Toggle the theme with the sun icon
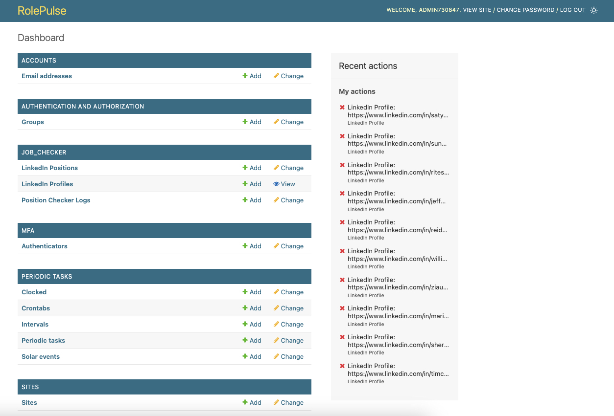This screenshot has width=614, height=416. [593, 10]
